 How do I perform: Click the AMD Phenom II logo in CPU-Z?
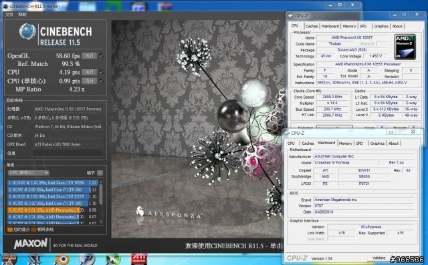pos(405,47)
